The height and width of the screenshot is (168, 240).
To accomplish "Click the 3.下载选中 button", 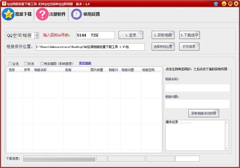I will 190,35.
